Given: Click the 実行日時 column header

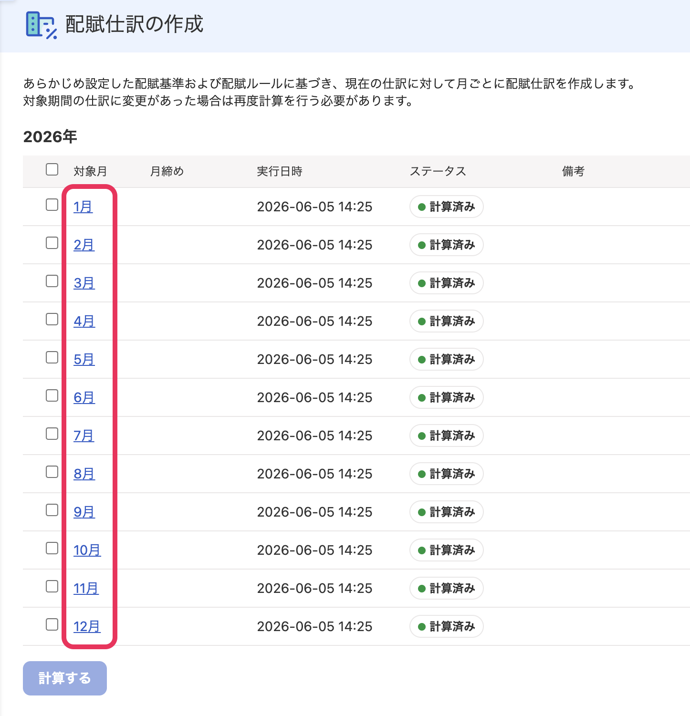Looking at the screenshot, I should (x=280, y=171).
